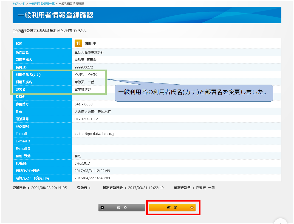This screenshot has height=224, width=294.
Task: Click the orange 利 status icon
Action: tap(78, 43)
